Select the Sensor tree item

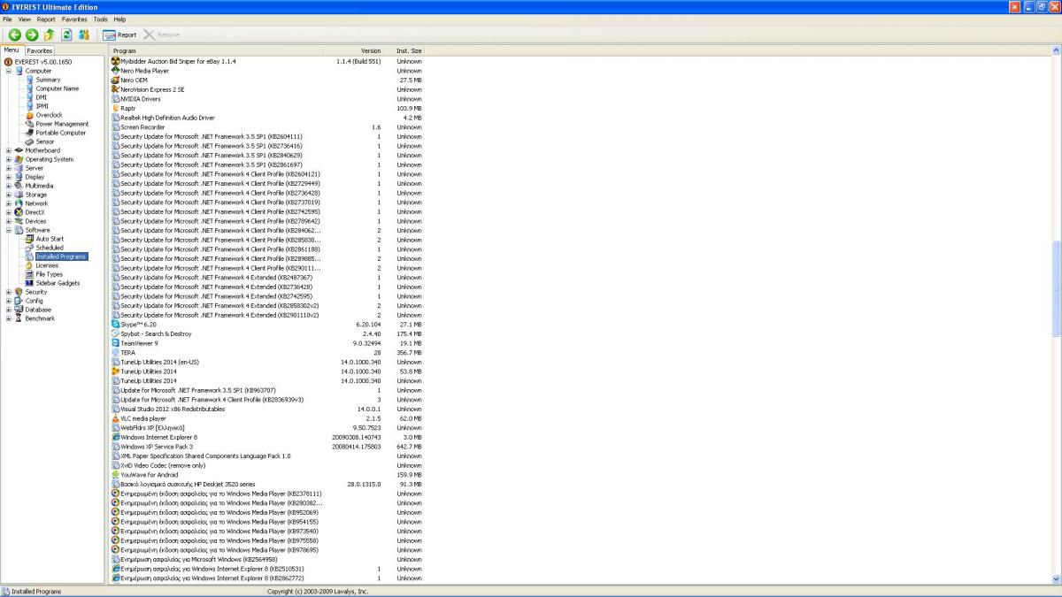point(44,142)
